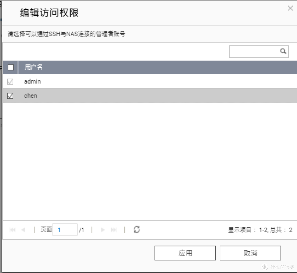Click the 取消 button
Viewport: 297px width, 273px height.
tap(250, 253)
